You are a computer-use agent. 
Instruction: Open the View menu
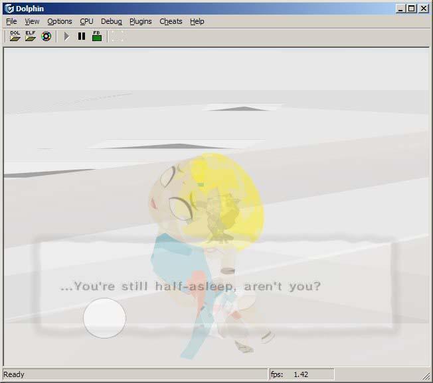(x=32, y=21)
